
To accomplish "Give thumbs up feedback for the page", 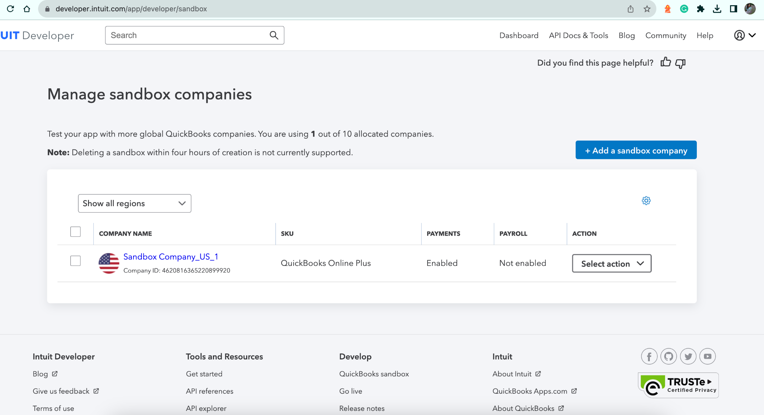I will click(666, 62).
